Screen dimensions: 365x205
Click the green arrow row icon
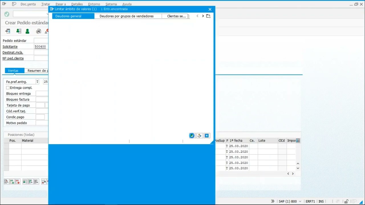point(25,182)
